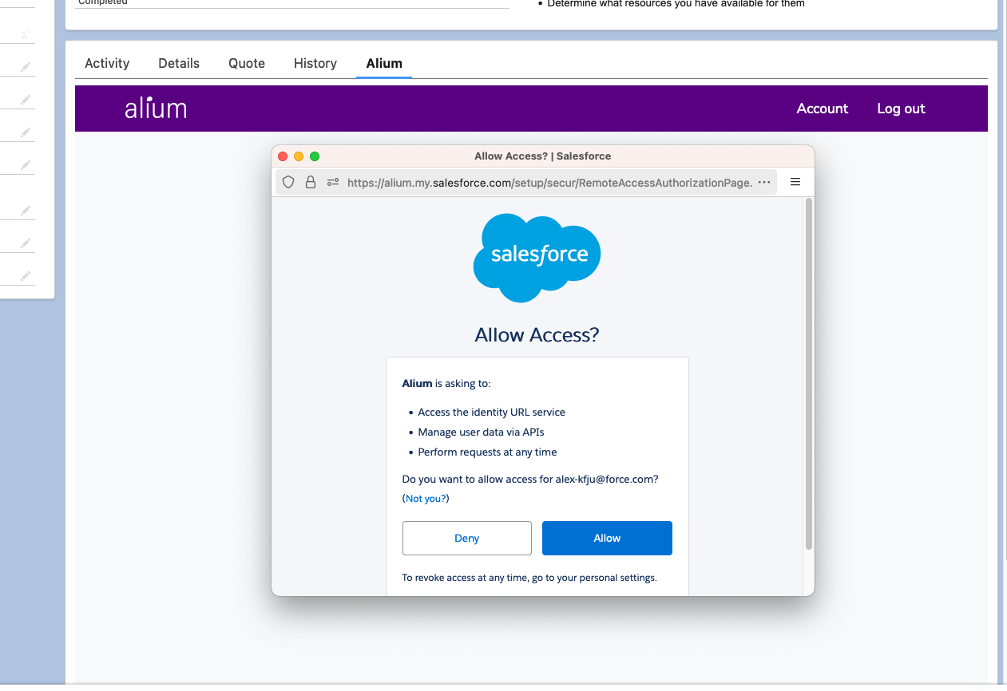Click the Not you? link

pos(426,499)
